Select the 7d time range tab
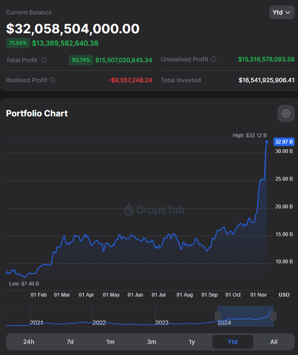 70,342
